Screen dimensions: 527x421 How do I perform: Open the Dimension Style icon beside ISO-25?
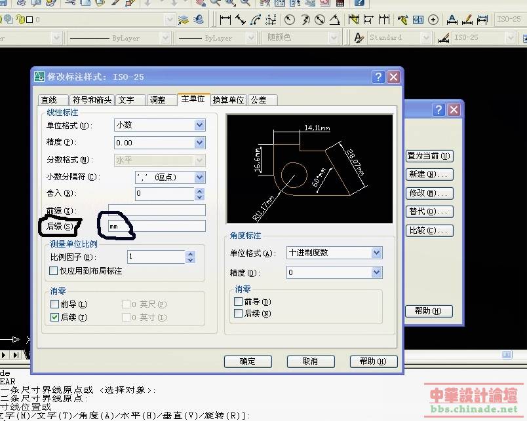[444, 37]
